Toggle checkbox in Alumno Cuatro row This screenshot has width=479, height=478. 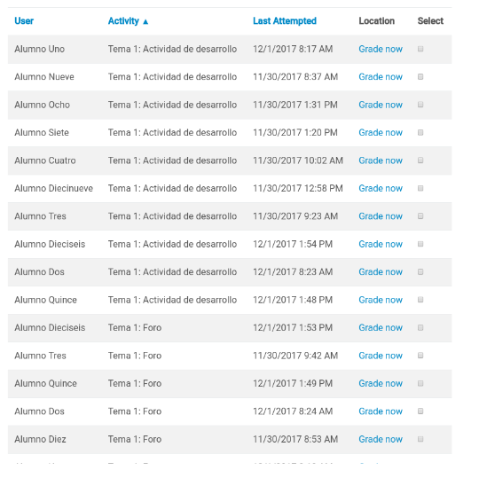coord(420,161)
